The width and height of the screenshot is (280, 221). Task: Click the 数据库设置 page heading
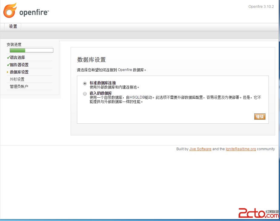coord(92,60)
